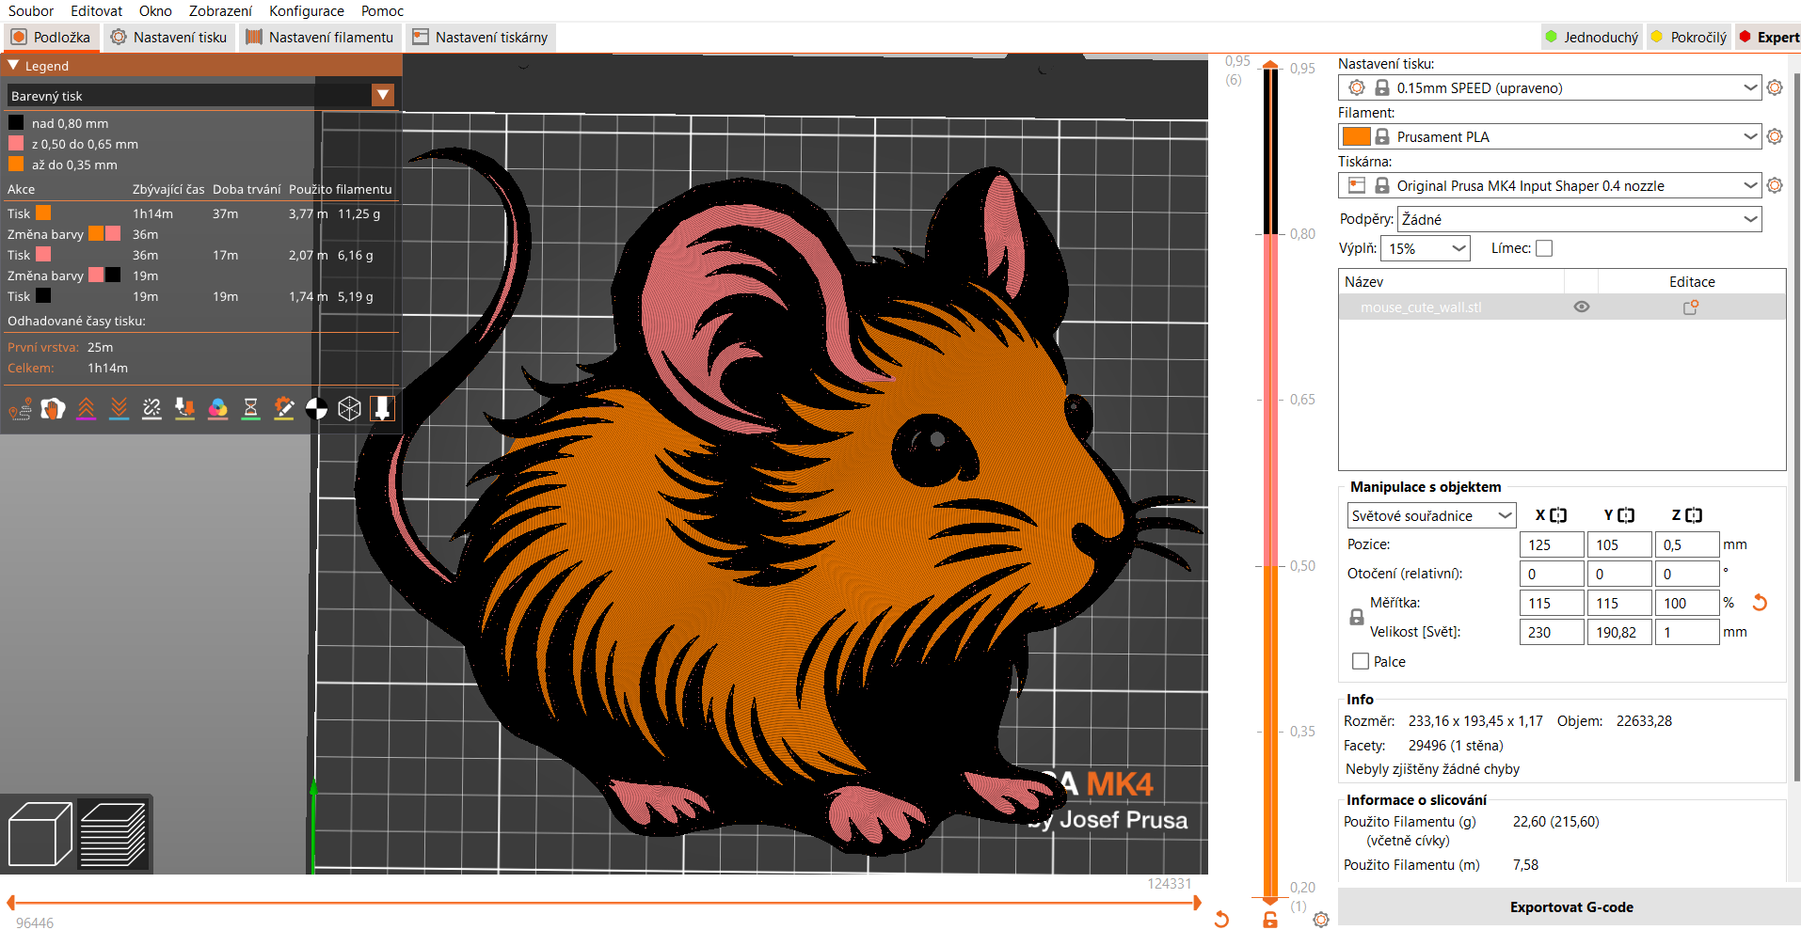Image resolution: width=1801 pixels, height=930 pixels.
Task: Mirror object along Z axis
Action: click(1694, 515)
